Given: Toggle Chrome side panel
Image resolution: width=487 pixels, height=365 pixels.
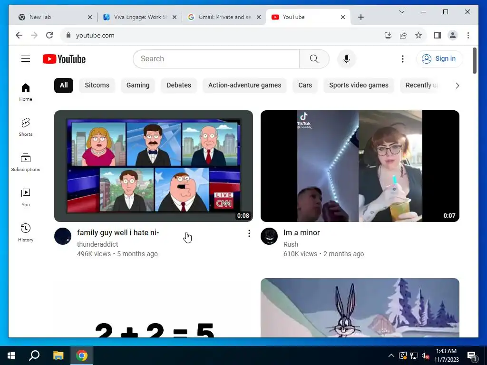Looking at the screenshot, I should coord(438,35).
